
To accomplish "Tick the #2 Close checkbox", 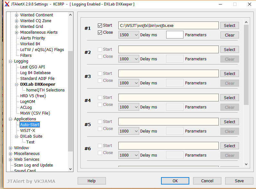I will (100, 56).
